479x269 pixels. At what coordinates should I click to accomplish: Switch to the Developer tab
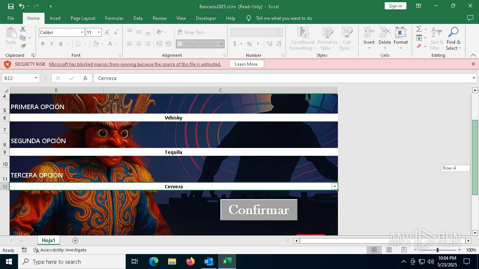tap(206, 18)
